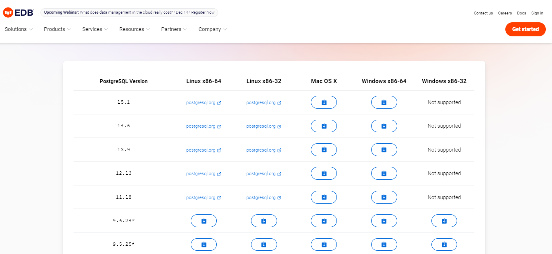Open postgresql.org link for 12.13 Linux x86-32
The width and height of the screenshot is (552, 254).
(264, 173)
